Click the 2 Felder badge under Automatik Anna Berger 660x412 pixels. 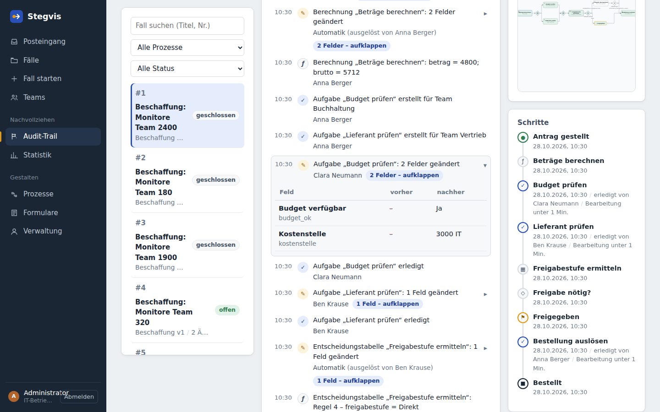pyautogui.click(x=352, y=46)
